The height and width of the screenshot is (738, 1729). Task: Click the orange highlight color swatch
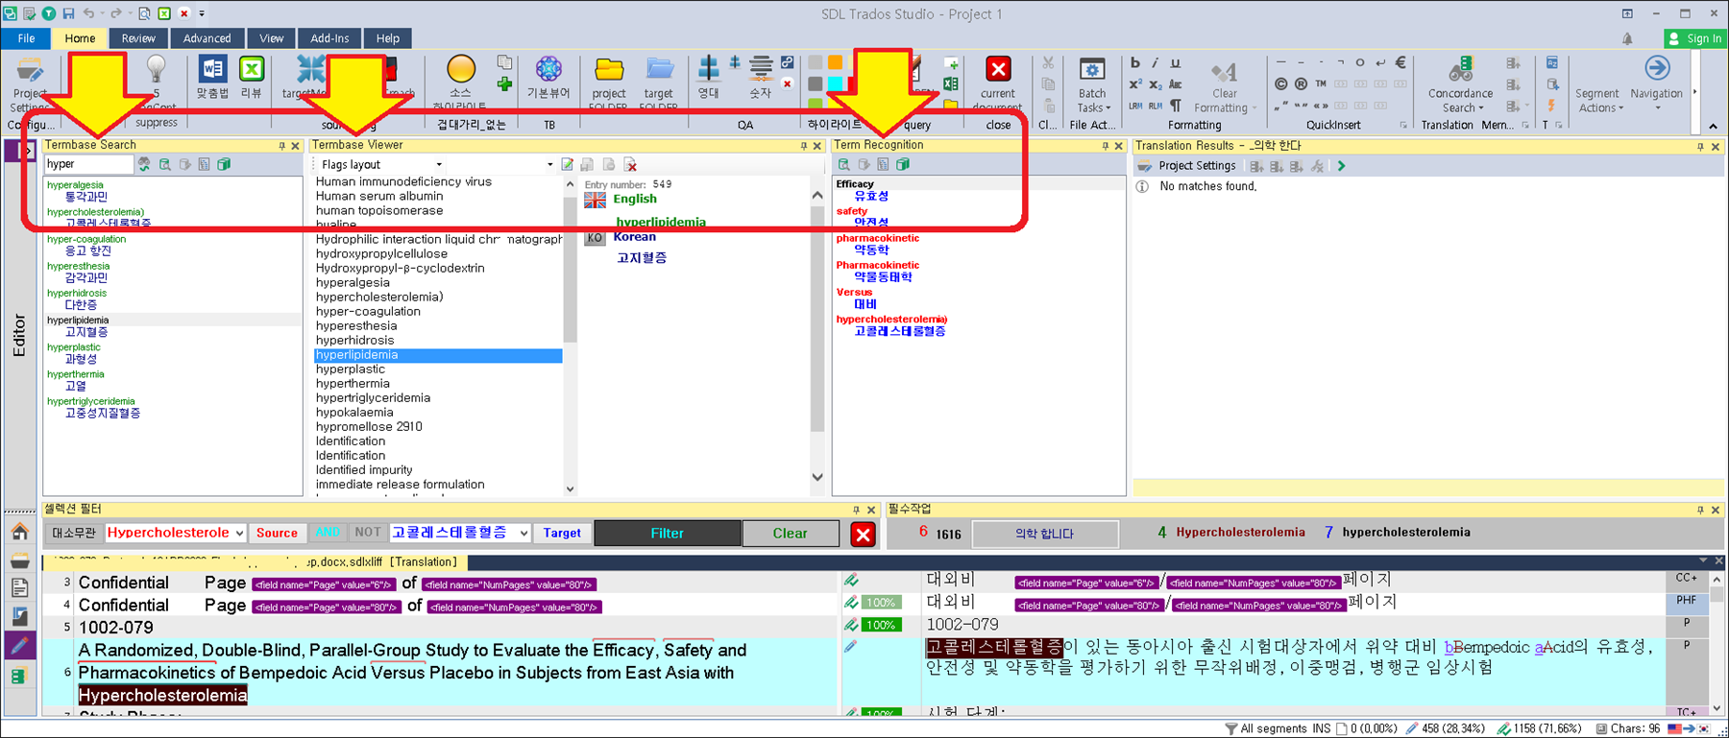(x=835, y=62)
